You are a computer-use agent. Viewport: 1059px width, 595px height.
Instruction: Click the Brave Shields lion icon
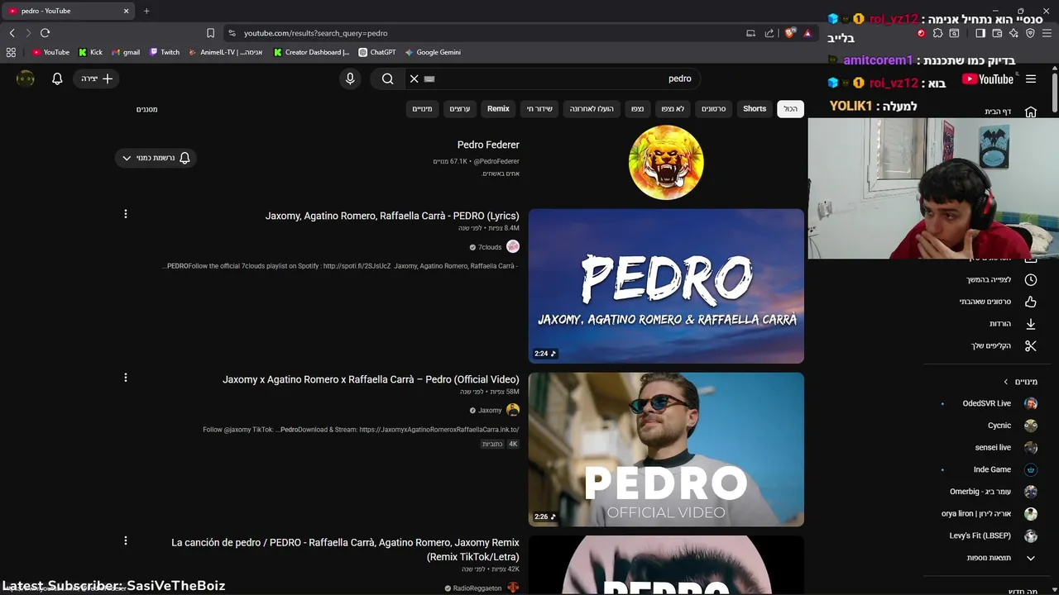tap(790, 33)
